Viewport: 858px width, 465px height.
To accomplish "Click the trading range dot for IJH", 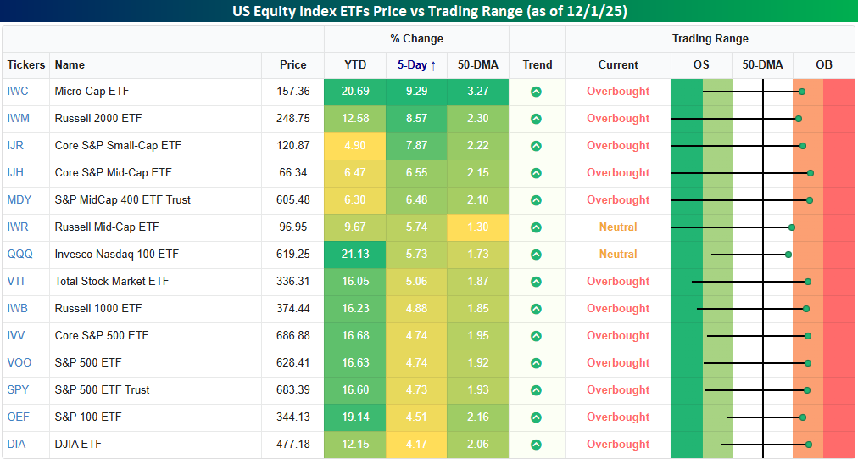I will (x=811, y=173).
